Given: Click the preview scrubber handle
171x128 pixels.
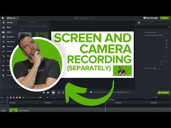Looking at the screenshot, I should pos(91,92).
